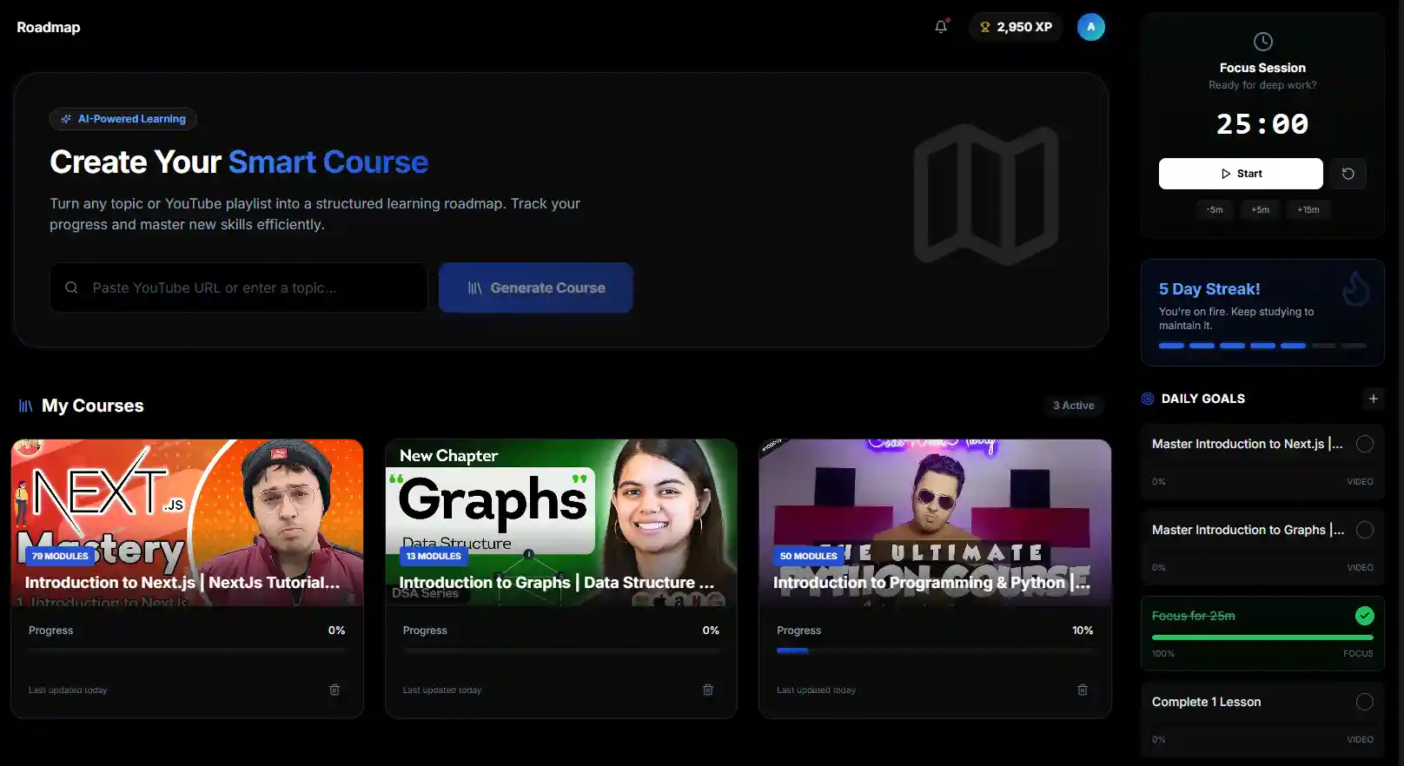Image resolution: width=1404 pixels, height=766 pixels.
Task: Click the Focus for 25m progress bar
Action: tap(1262, 637)
